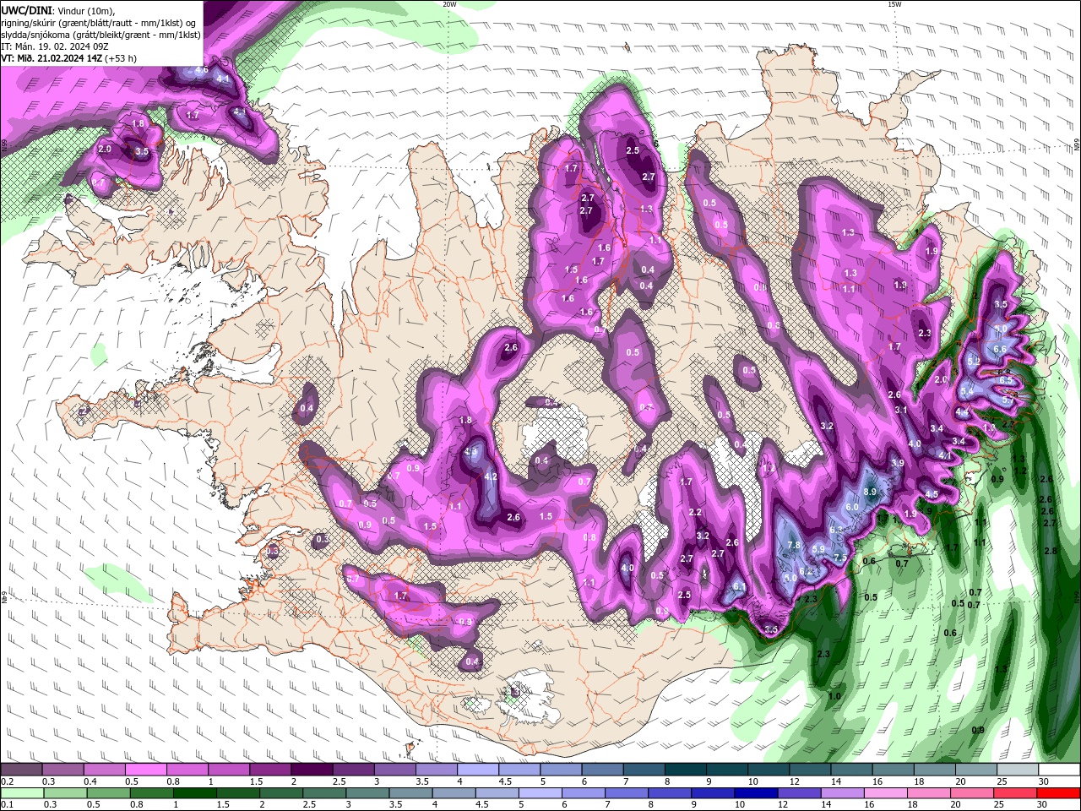
Task: Click the '(+53 h)' forecast offset
Action: pyautogui.click(x=122, y=58)
